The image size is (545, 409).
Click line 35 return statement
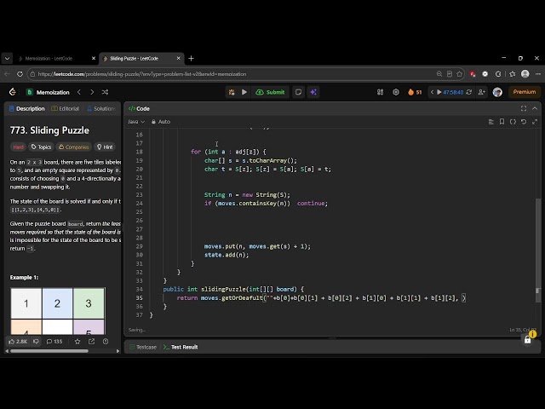(x=321, y=298)
